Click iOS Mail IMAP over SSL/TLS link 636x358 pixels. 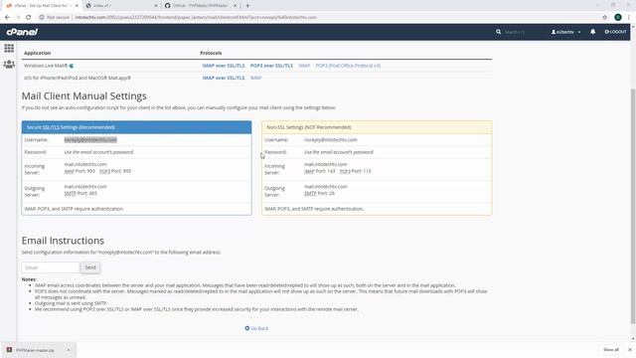coord(224,78)
